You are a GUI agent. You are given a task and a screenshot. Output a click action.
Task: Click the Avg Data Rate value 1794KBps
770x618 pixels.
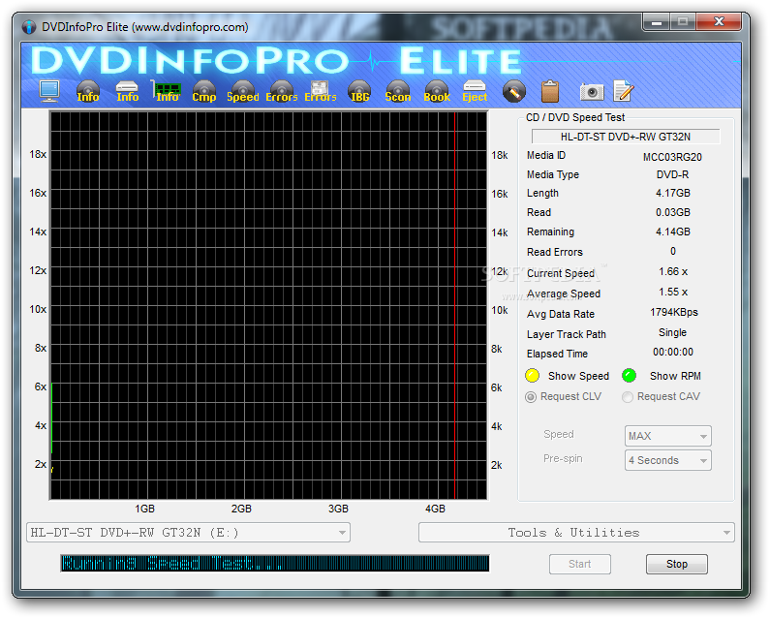tap(674, 313)
